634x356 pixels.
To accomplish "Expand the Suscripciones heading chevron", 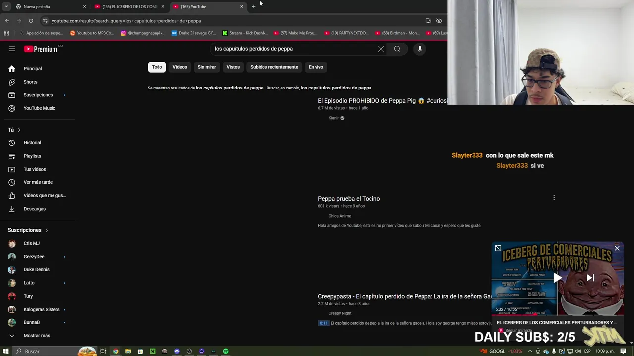I will (x=47, y=230).
